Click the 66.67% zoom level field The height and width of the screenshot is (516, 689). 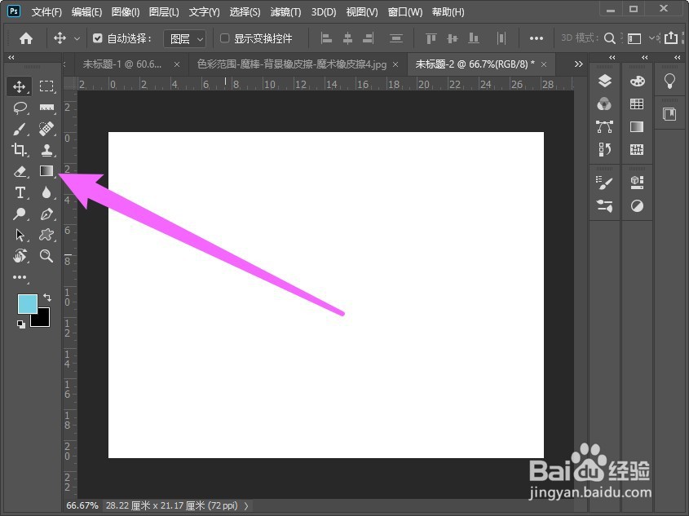(x=82, y=506)
